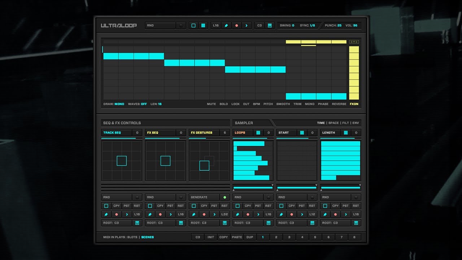This screenshot has height=260, width=462.
Task: Toggle the cyan square beside Length header
Action: (x=346, y=133)
